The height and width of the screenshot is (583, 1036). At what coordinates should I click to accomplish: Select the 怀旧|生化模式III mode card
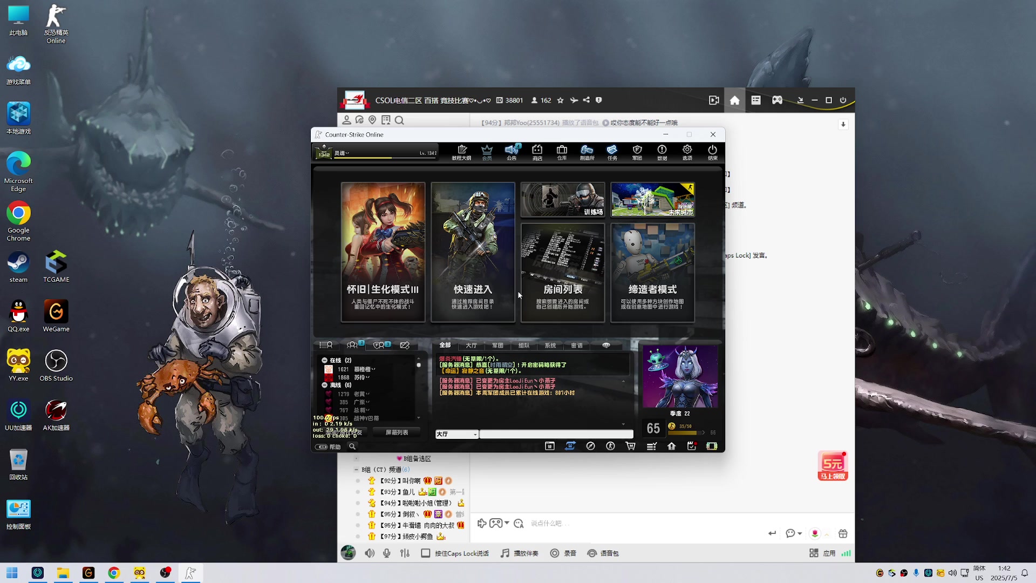pos(383,252)
